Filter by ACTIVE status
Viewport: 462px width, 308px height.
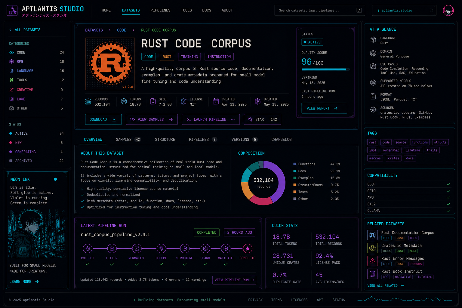tap(36, 134)
